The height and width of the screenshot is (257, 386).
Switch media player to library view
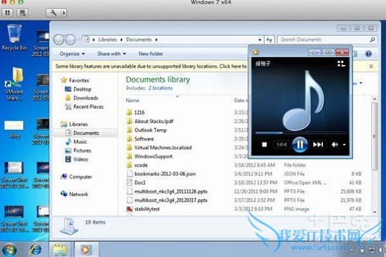(341, 64)
